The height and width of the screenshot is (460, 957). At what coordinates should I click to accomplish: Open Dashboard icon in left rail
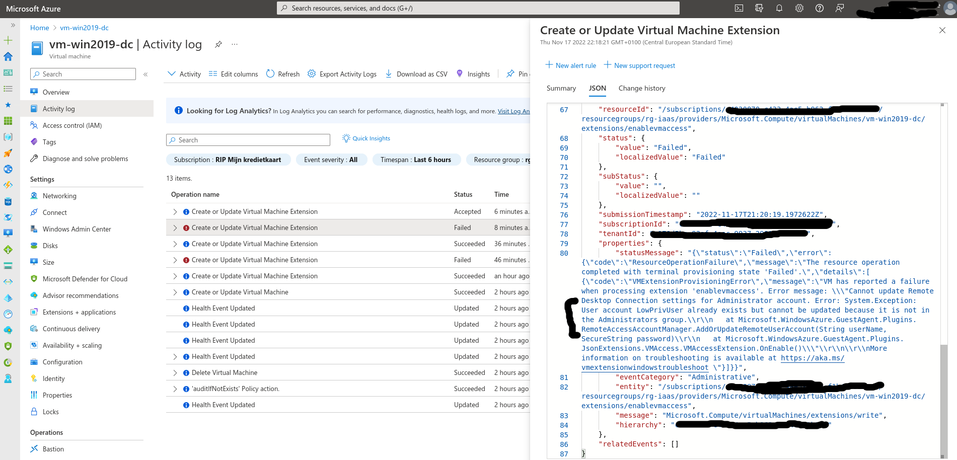8,72
